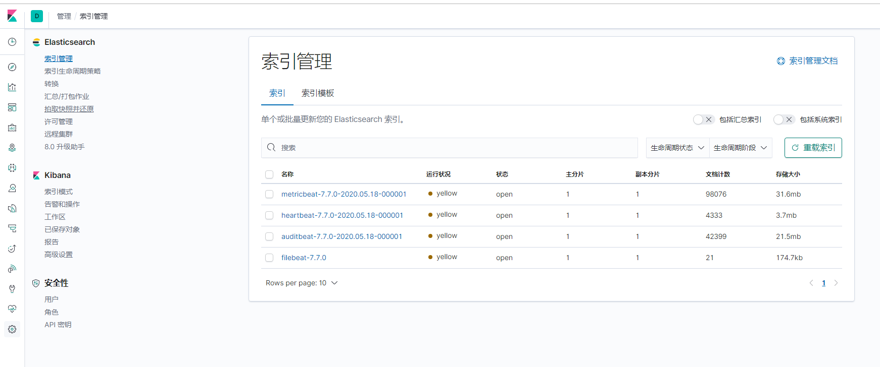Open 高级设置 under Kibana section

coord(59,255)
